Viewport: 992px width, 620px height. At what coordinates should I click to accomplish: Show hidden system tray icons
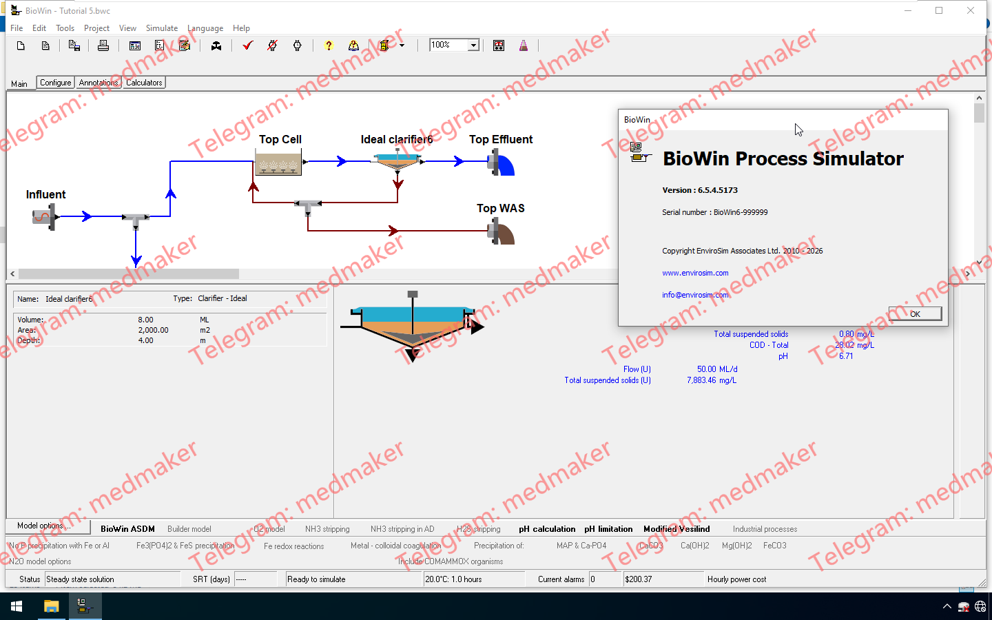947,606
